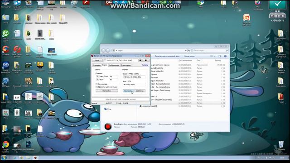This screenshot has width=290, height=163.
Task: Open the Explorer folder taskbar button
Action: pyautogui.click(x=28, y=158)
